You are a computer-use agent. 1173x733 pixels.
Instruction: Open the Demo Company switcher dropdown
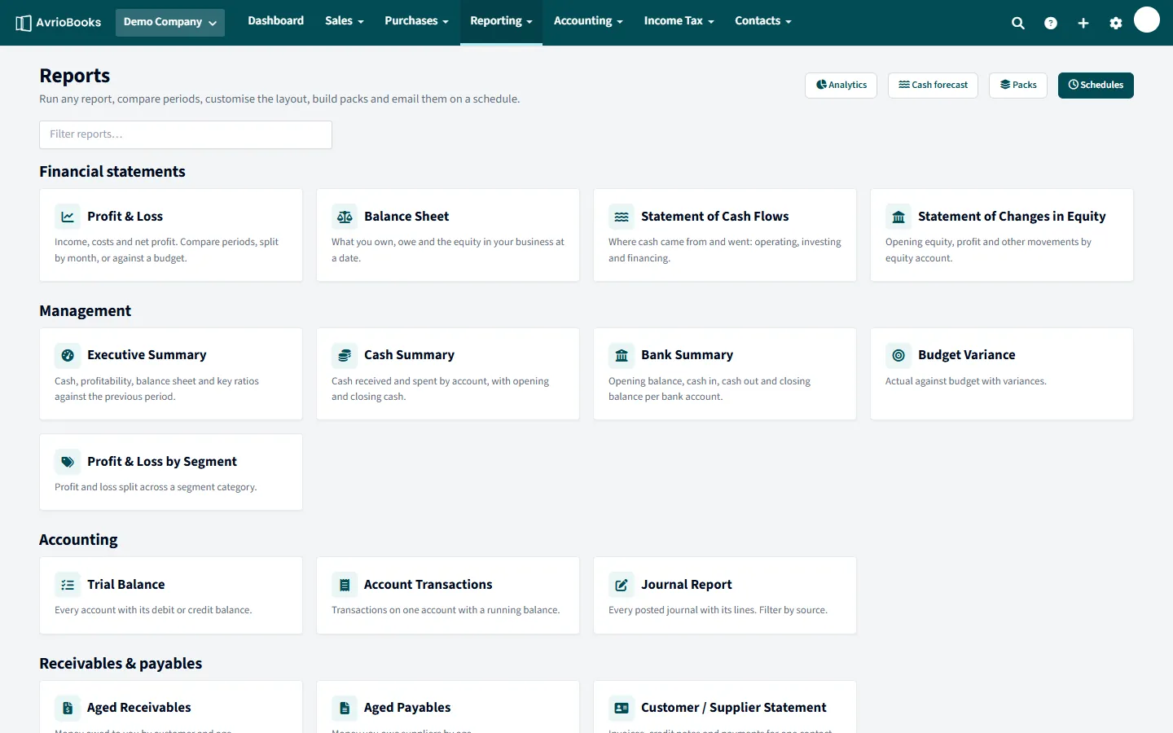pos(170,22)
